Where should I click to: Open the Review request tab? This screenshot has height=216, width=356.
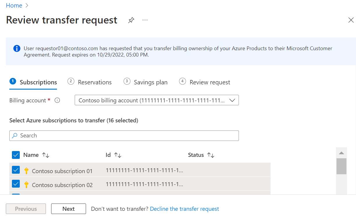point(205,82)
